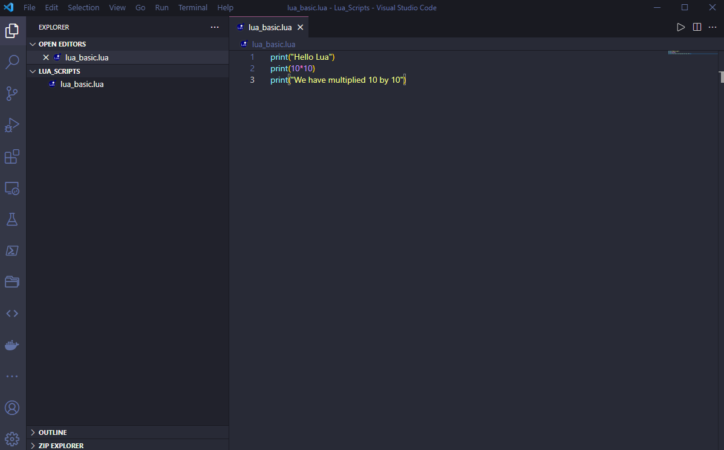The width and height of the screenshot is (724, 450).
Task: Click the Run Code play button
Action: click(680, 27)
